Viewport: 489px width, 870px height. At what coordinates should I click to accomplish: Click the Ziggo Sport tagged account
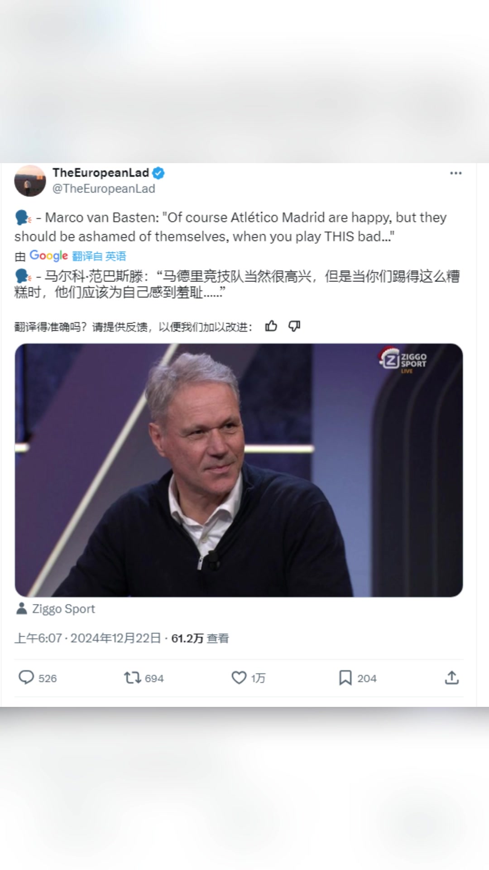point(63,609)
